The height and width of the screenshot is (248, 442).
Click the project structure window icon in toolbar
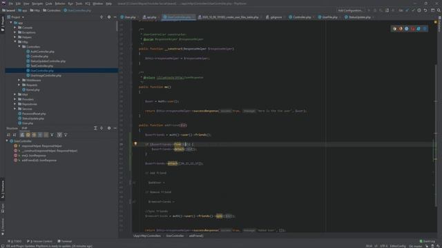click(433, 10)
